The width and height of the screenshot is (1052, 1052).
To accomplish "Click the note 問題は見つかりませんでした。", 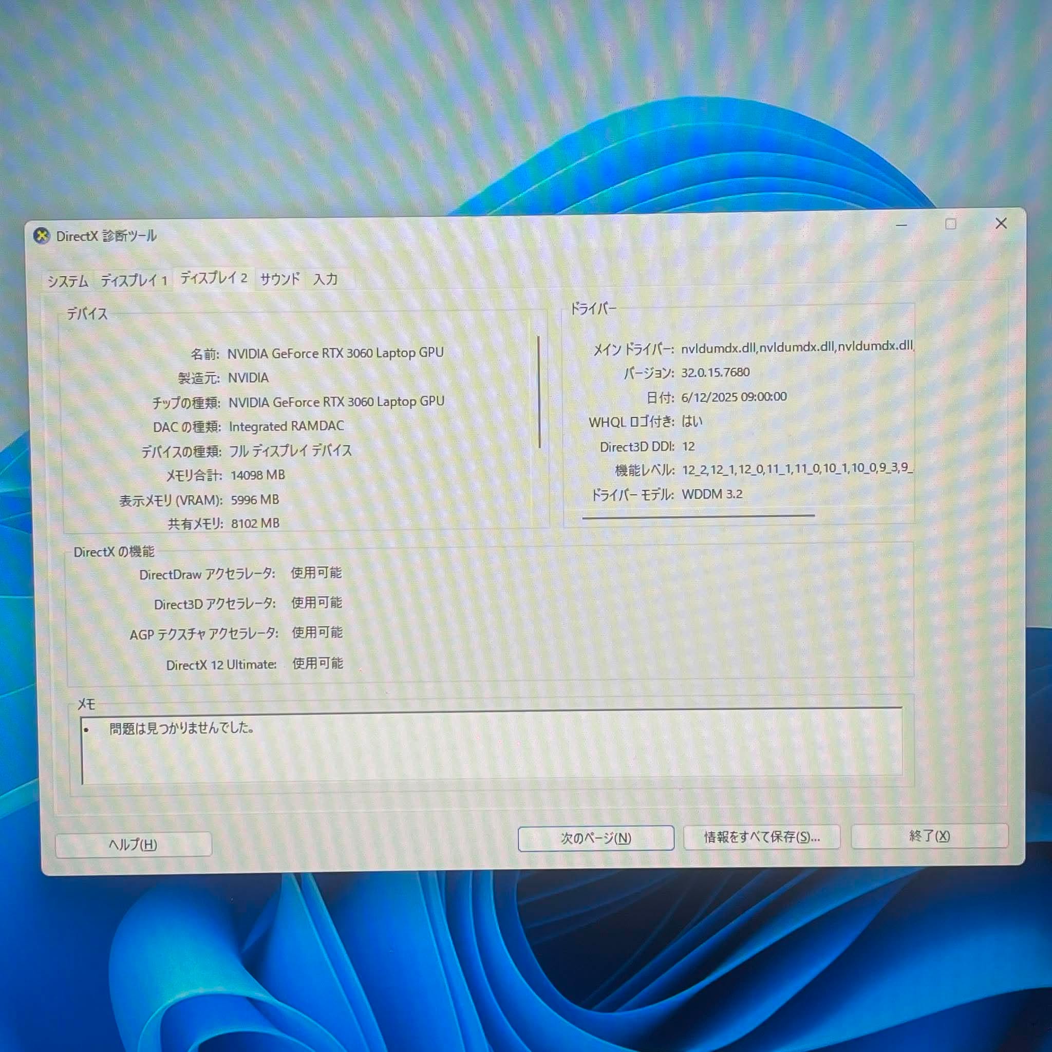I will (182, 728).
